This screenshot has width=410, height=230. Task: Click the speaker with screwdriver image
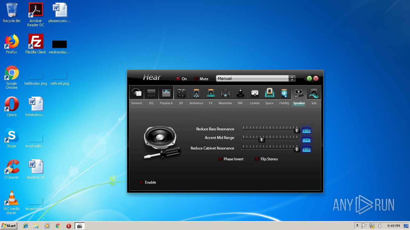tap(162, 142)
